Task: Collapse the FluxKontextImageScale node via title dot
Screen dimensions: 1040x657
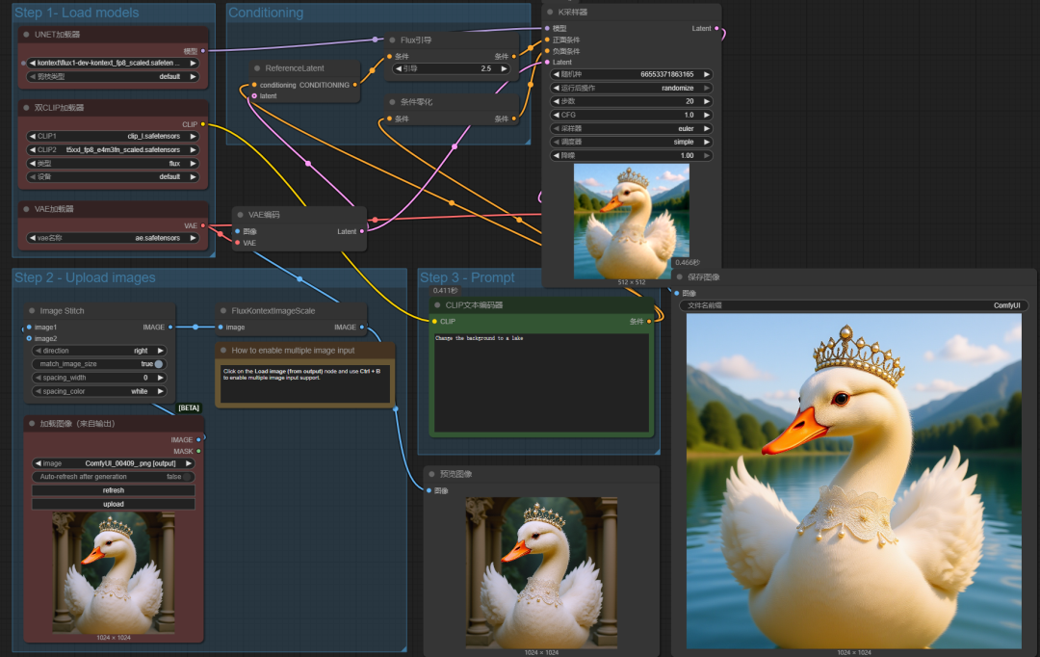Action: click(223, 310)
